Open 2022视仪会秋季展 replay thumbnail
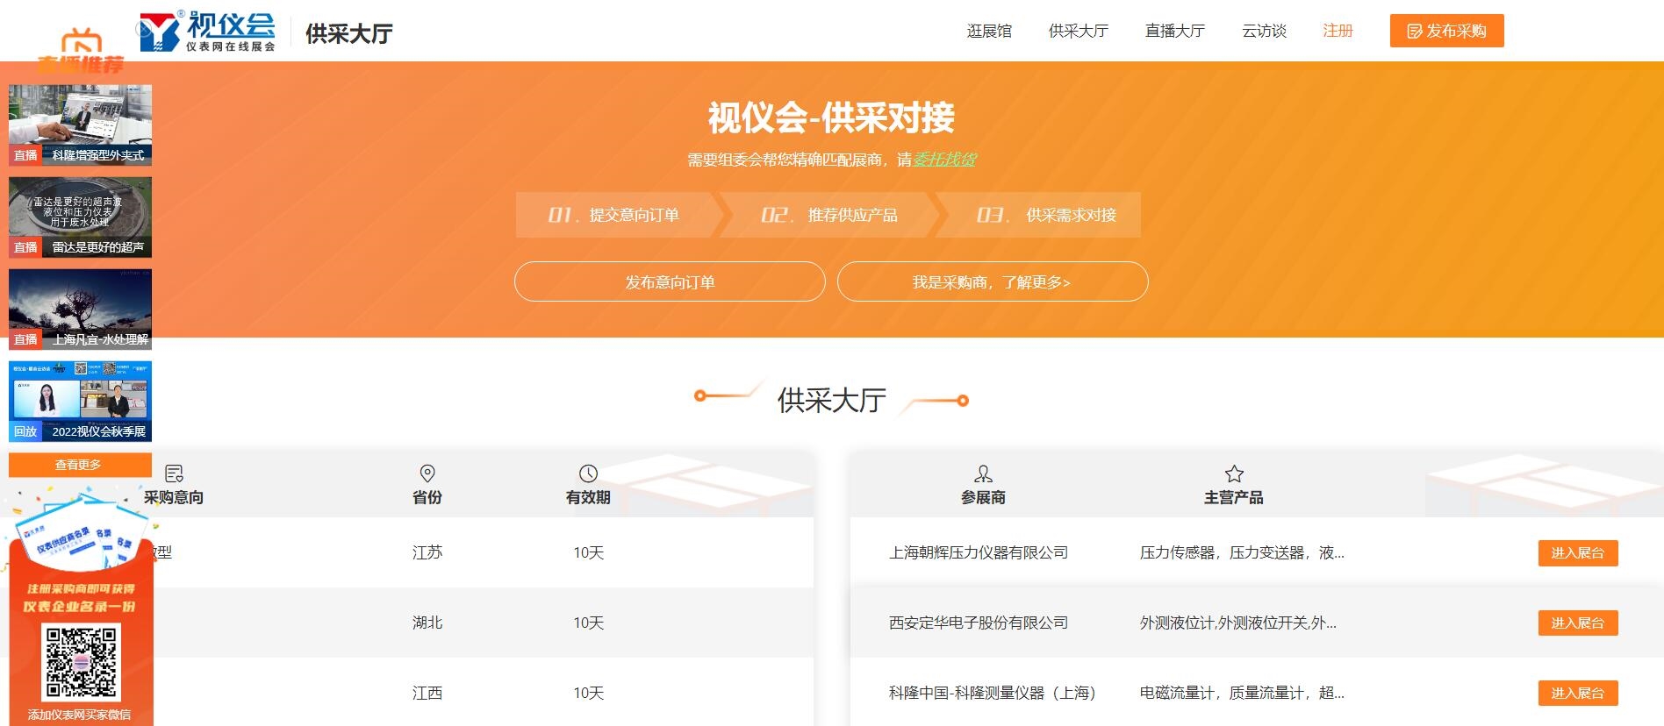1664x726 pixels. 80,401
